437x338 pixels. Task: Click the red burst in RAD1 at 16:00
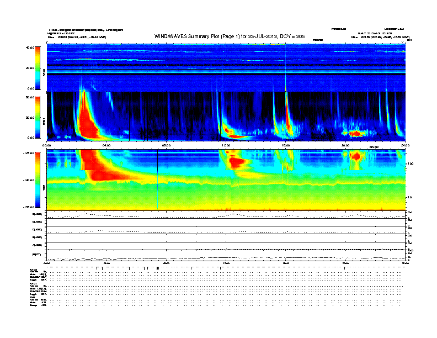point(287,112)
